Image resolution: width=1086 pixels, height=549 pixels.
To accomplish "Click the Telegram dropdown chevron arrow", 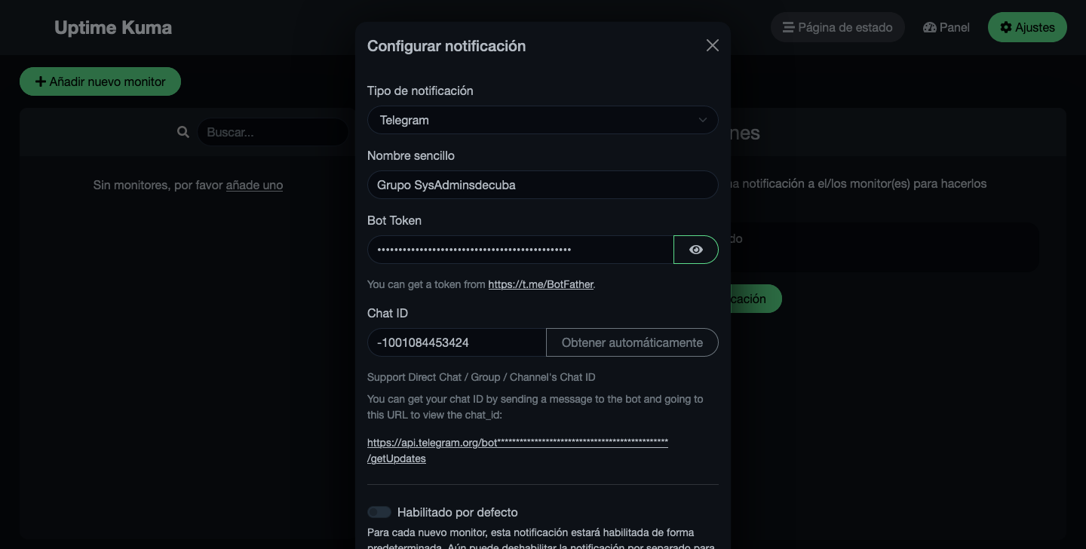I will click(x=703, y=120).
